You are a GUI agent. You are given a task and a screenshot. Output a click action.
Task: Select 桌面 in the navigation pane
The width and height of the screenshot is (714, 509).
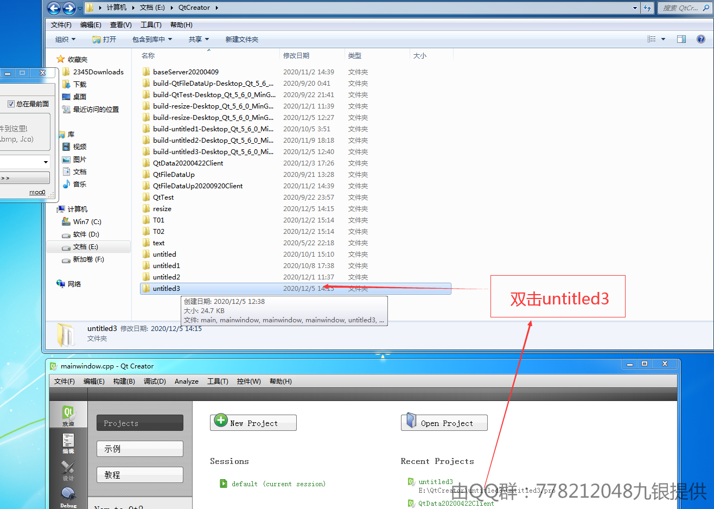(x=80, y=97)
